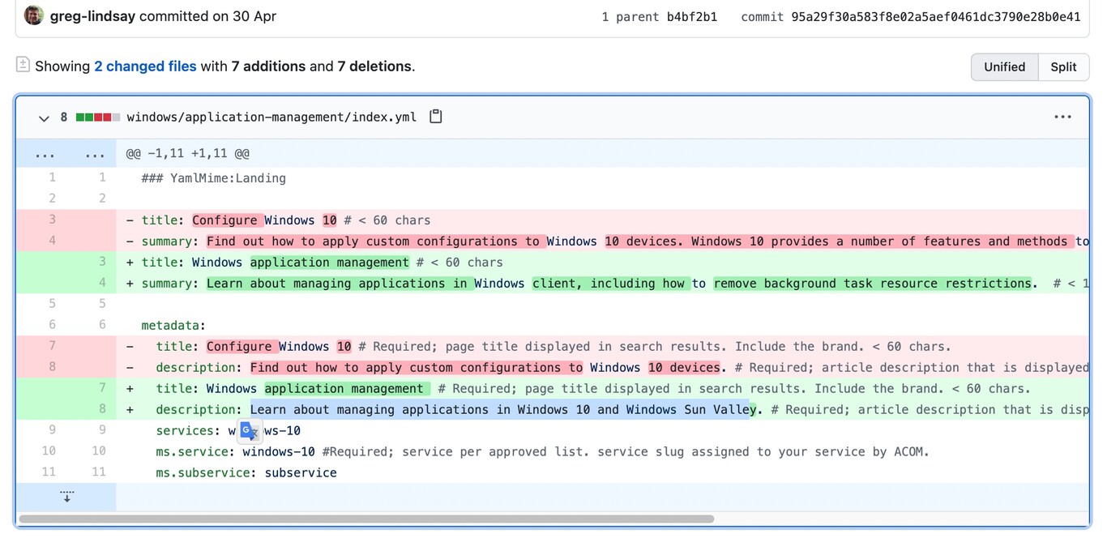Switch to Split diff view
This screenshot has height=538, width=1107.
pyautogui.click(x=1063, y=66)
